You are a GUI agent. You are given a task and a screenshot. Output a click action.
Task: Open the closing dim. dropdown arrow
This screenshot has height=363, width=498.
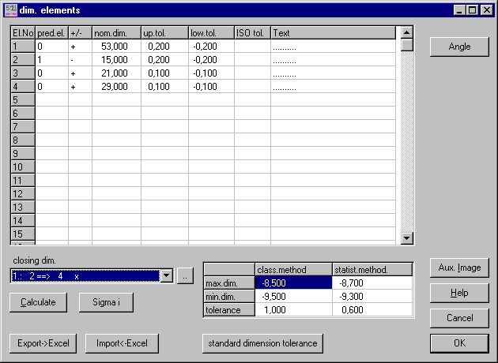click(166, 275)
